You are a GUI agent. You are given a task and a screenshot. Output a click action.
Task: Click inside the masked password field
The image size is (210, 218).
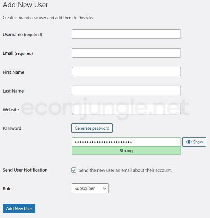[x=126, y=142]
